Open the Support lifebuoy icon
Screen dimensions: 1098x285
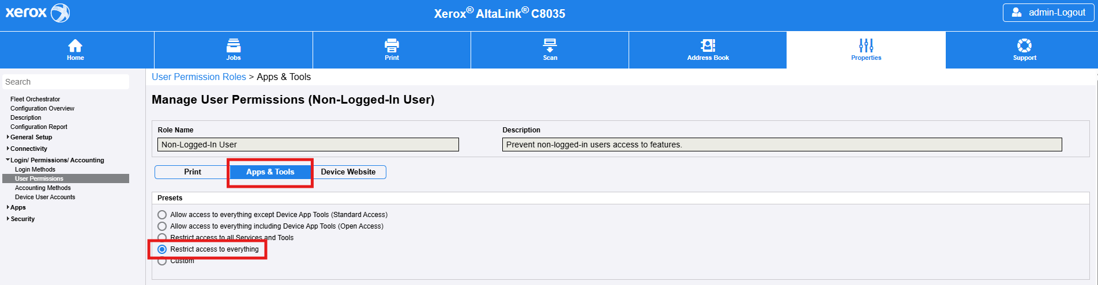click(1024, 45)
